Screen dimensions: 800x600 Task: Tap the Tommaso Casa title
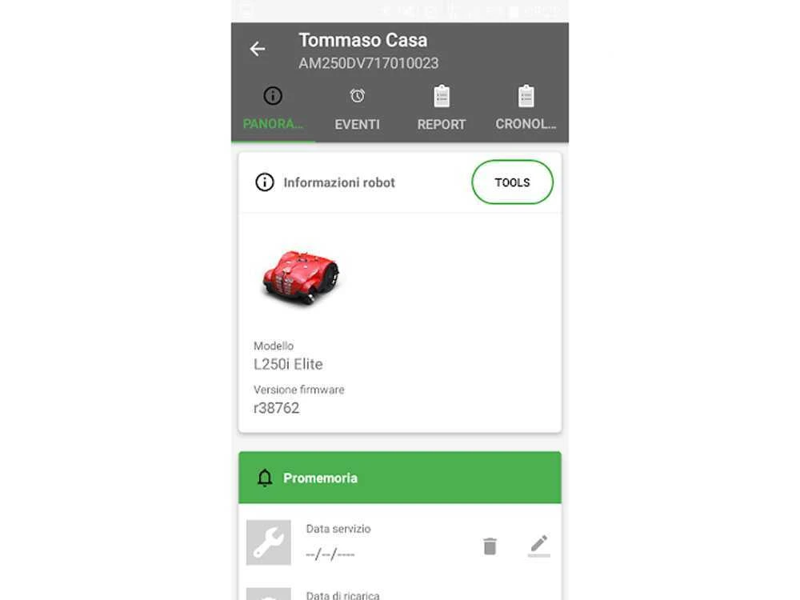point(362,40)
